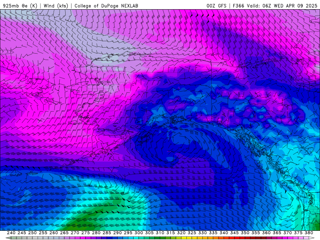Screen dimensions: 320x240
Task: Click the 315 value on the color scale
Action: click(170, 233)
